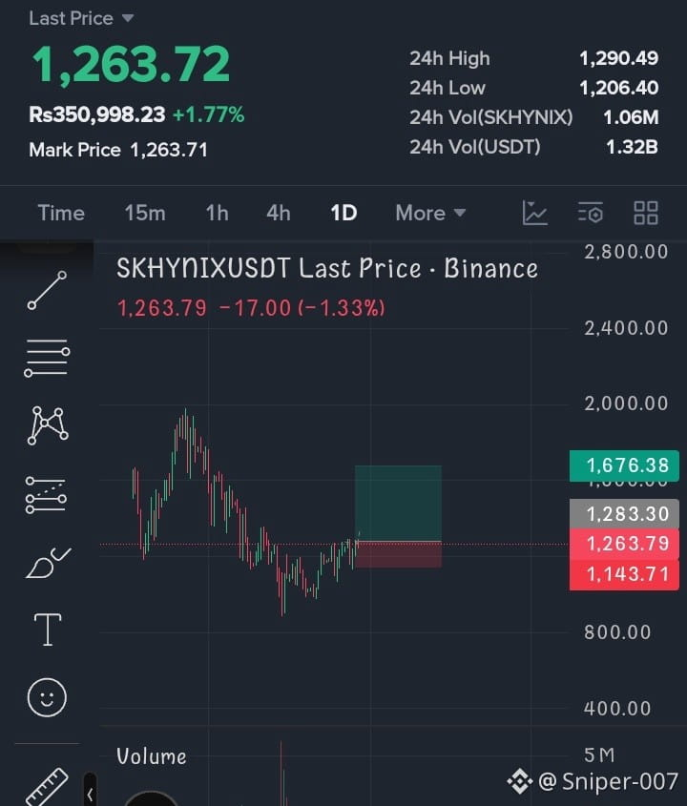687x806 pixels.
Task: Click the 1,283.30 entry price label
Action: point(624,513)
